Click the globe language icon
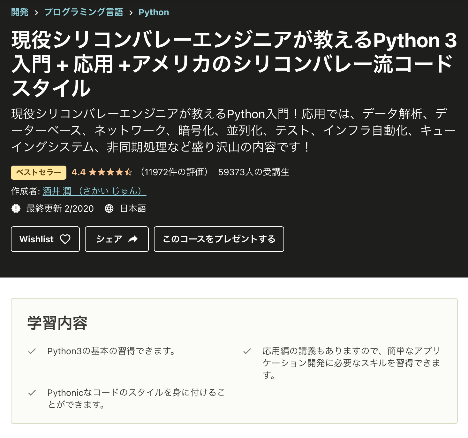 pyautogui.click(x=109, y=208)
